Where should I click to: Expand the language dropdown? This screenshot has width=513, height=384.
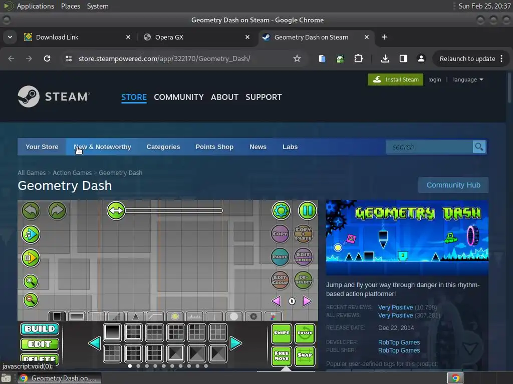[x=468, y=79]
